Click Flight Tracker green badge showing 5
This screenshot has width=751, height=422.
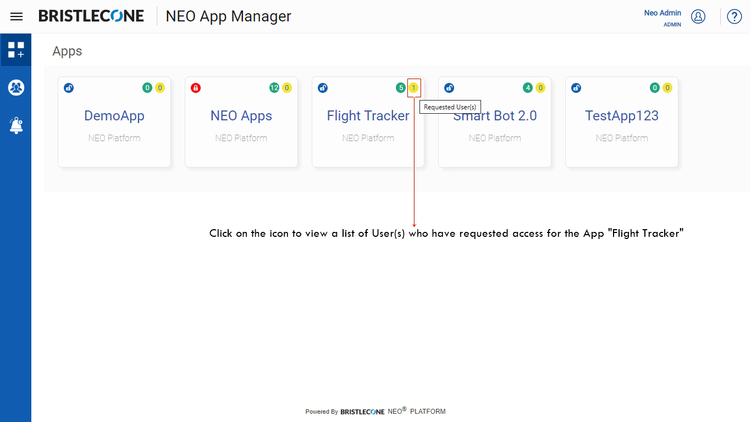pos(401,88)
